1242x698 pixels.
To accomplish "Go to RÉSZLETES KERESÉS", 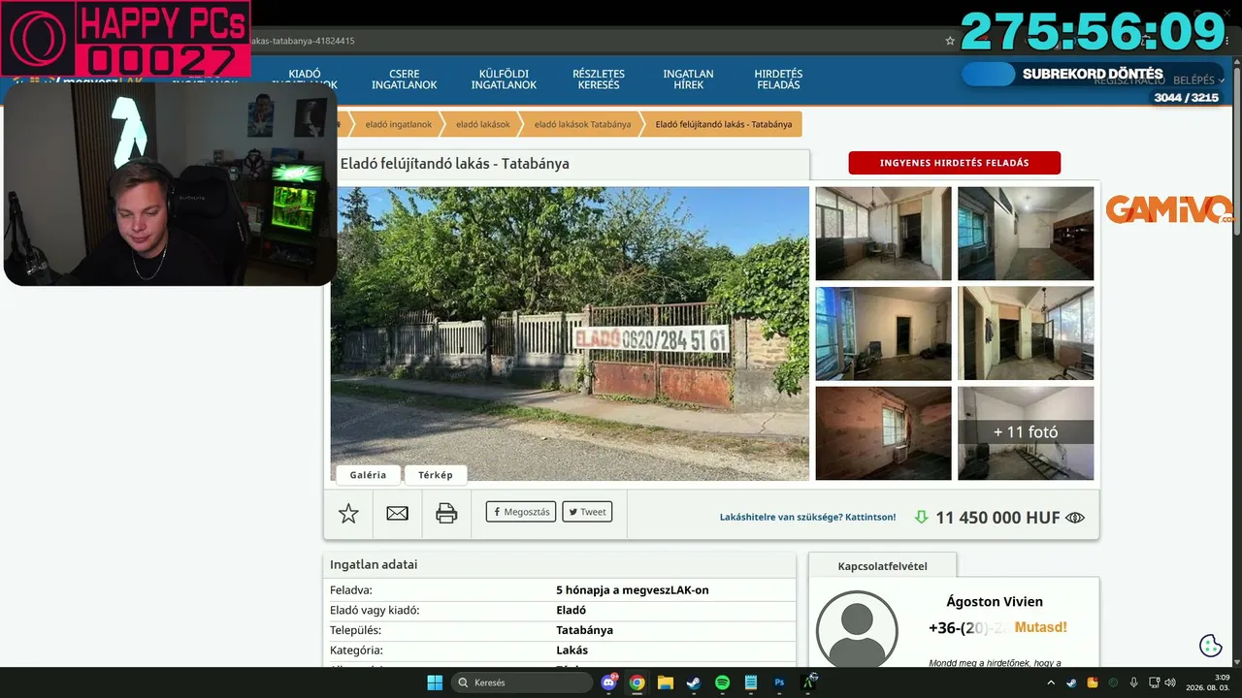I will [x=599, y=79].
